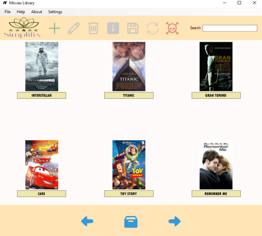Select the Remember Me movie poster
The height and width of the screenshot is (236, 262).
click(x=216, y=165)
